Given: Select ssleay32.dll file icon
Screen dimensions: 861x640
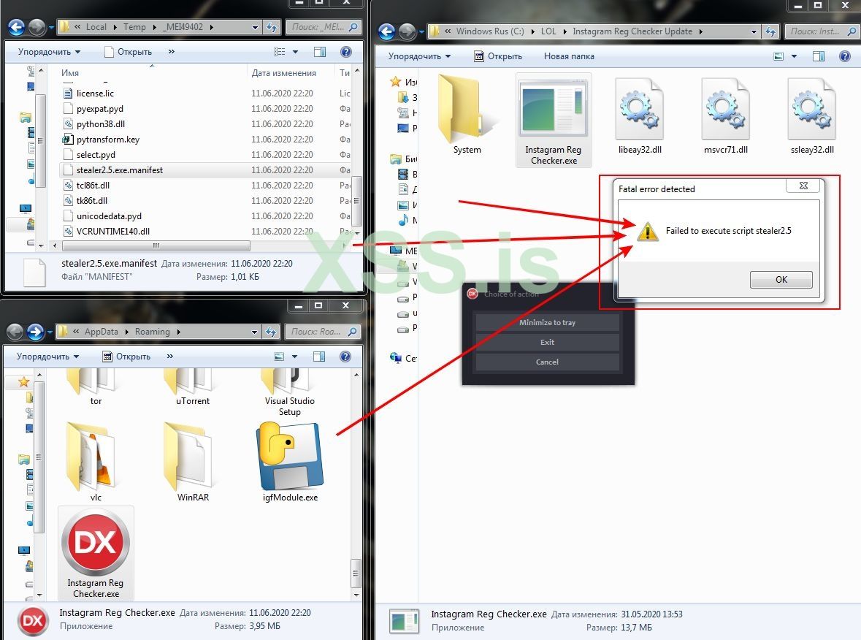Looking at the screenshot, I should [811, 115].
